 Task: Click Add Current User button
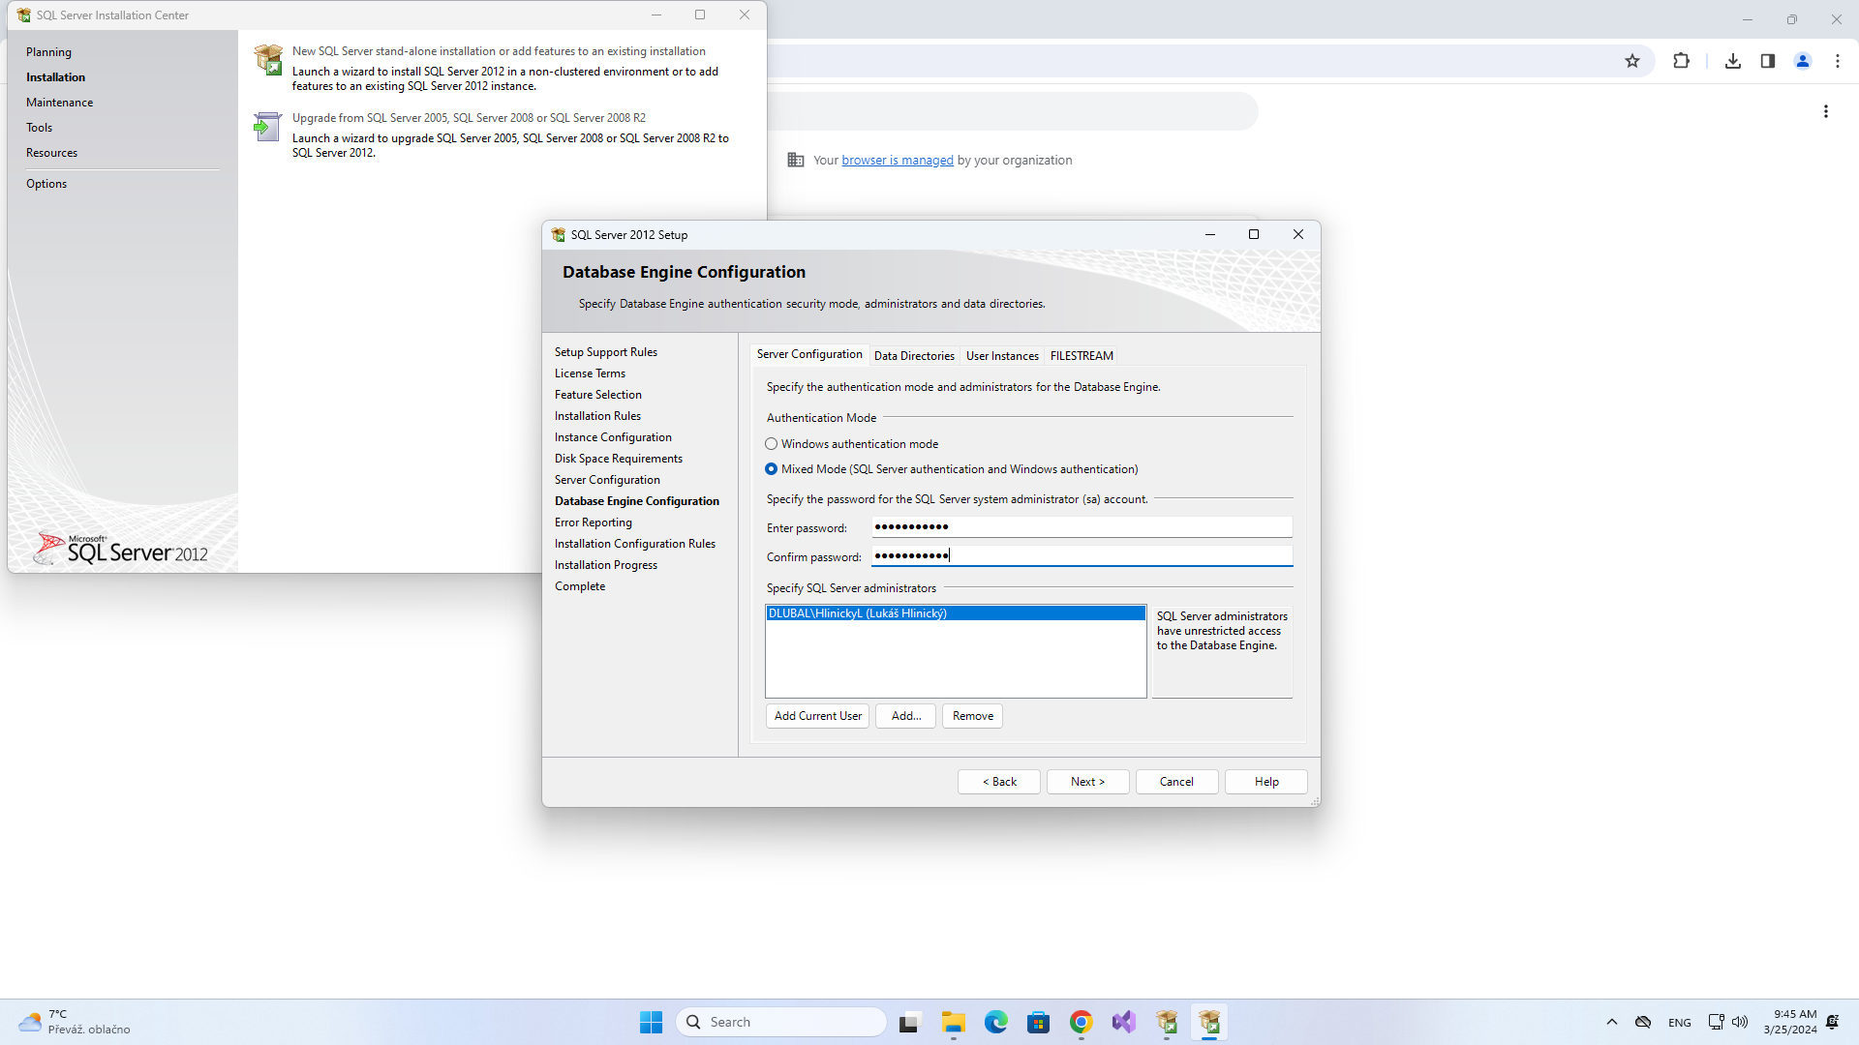point(817,716)
